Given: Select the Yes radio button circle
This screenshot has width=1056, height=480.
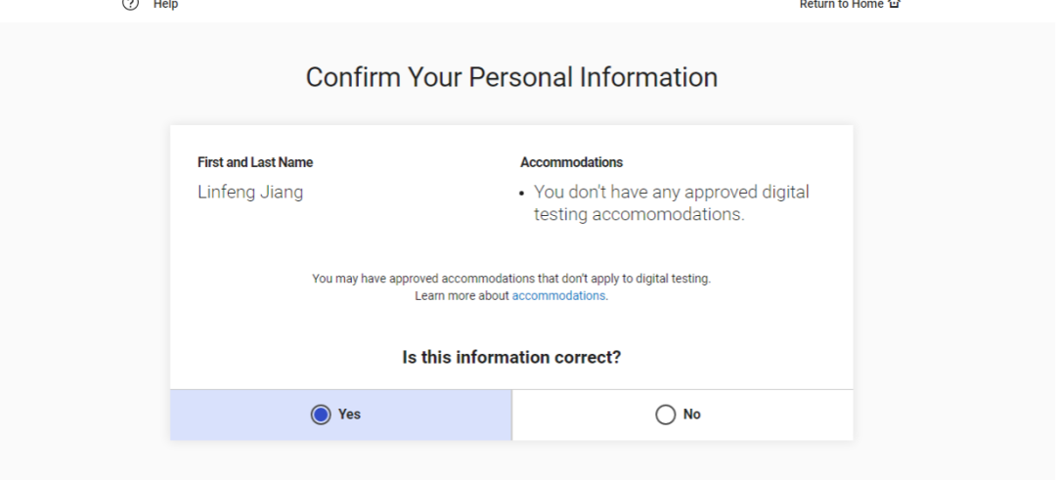Looking at the screenshot, I should pos(321,415).
